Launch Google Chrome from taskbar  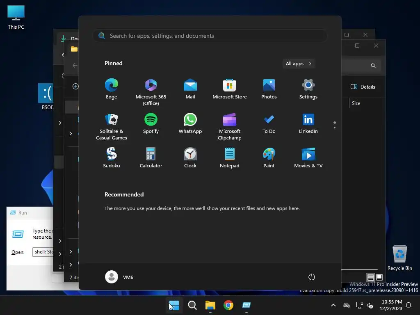point(228,305)
